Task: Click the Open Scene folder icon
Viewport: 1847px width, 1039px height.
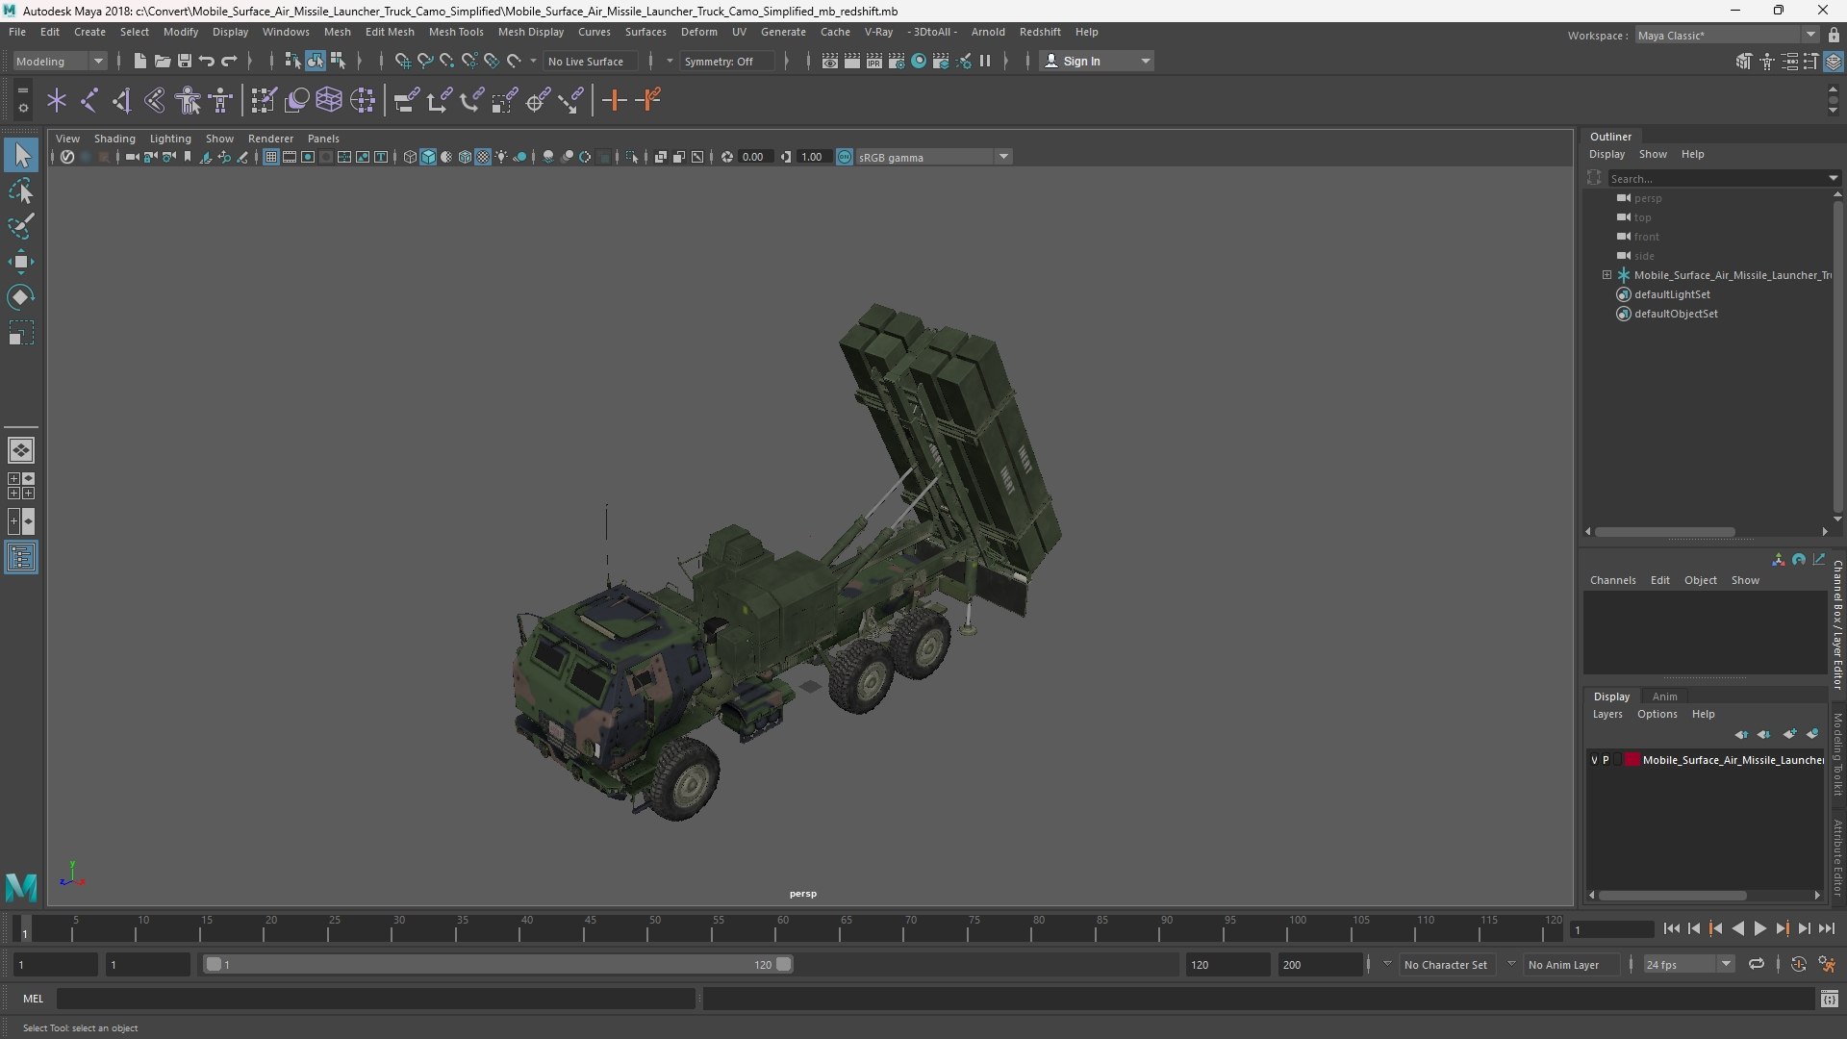Action: click(162, 61)
